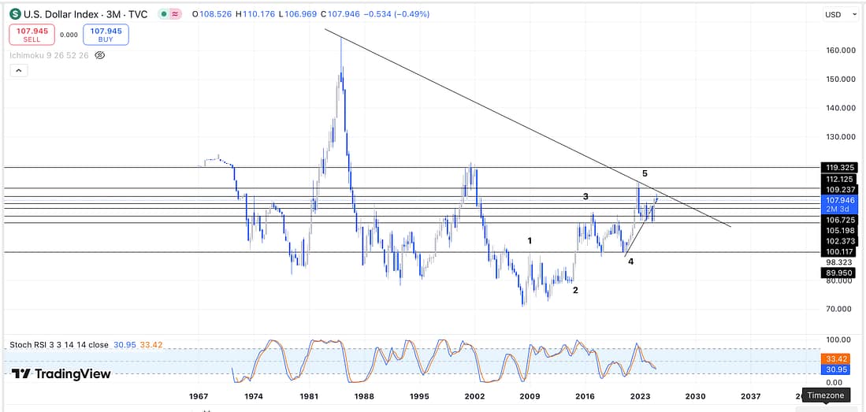Viewport: 866px width, 412px height.
Task: Toggle Ichimoku indicator visibility eye icon
Action: [99, 55]
